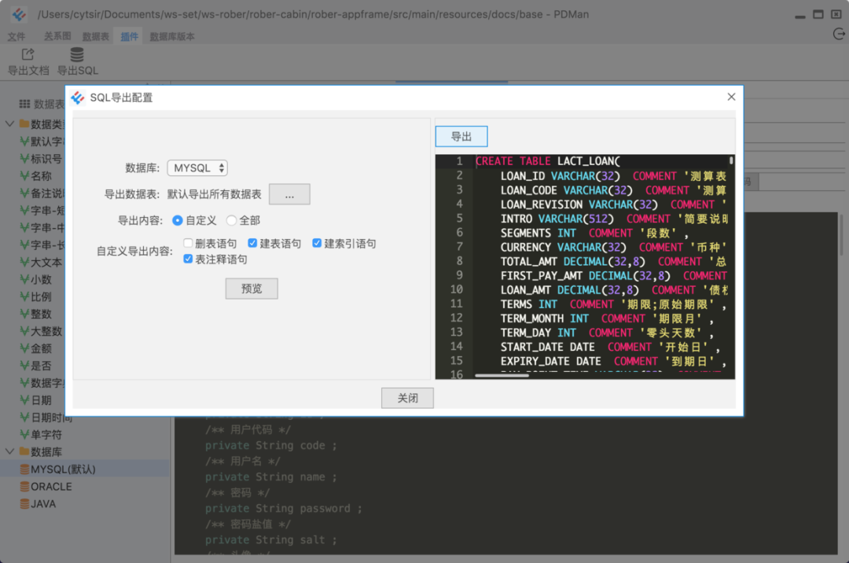Image resolution: width=849 pixels, height=563 pixels.
Task: Uncheck the 建索引语句 checkbox
Action: 317,242
